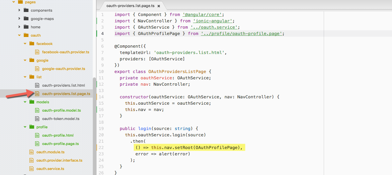Viewport: 392px width, 175px height.
Task: Open oauth.service.ts file
Action: [50, 169]
